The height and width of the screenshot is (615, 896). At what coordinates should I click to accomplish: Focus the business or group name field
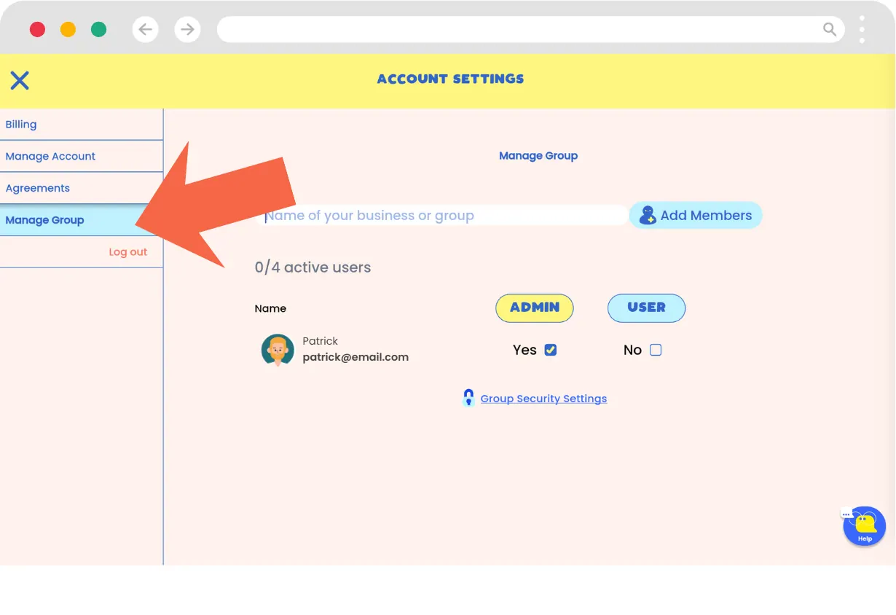(443, 216)
